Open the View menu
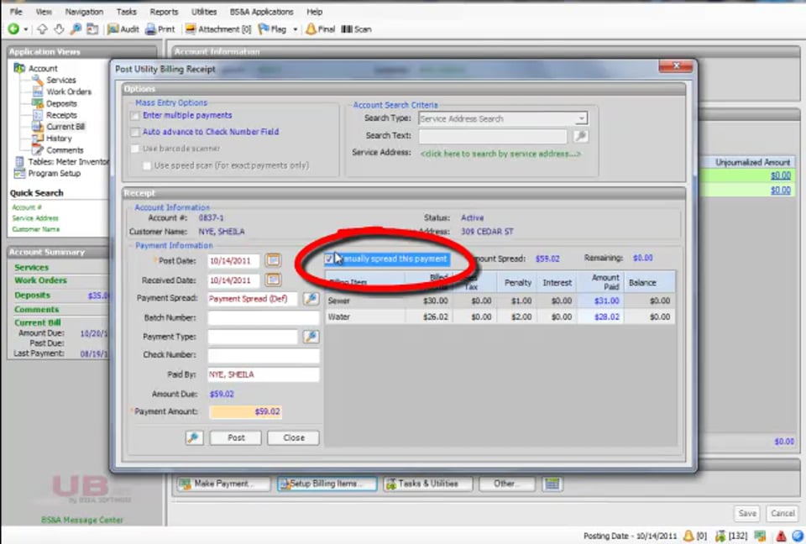 tap(44, 11)
